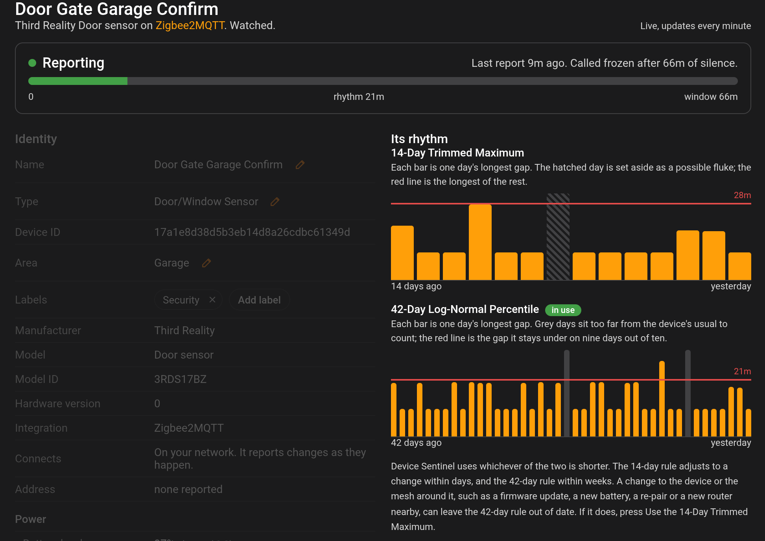Edit the Area Garage pencil icon
The width and height of the screenshot is (765, 541).
click(x=206, y=263)
